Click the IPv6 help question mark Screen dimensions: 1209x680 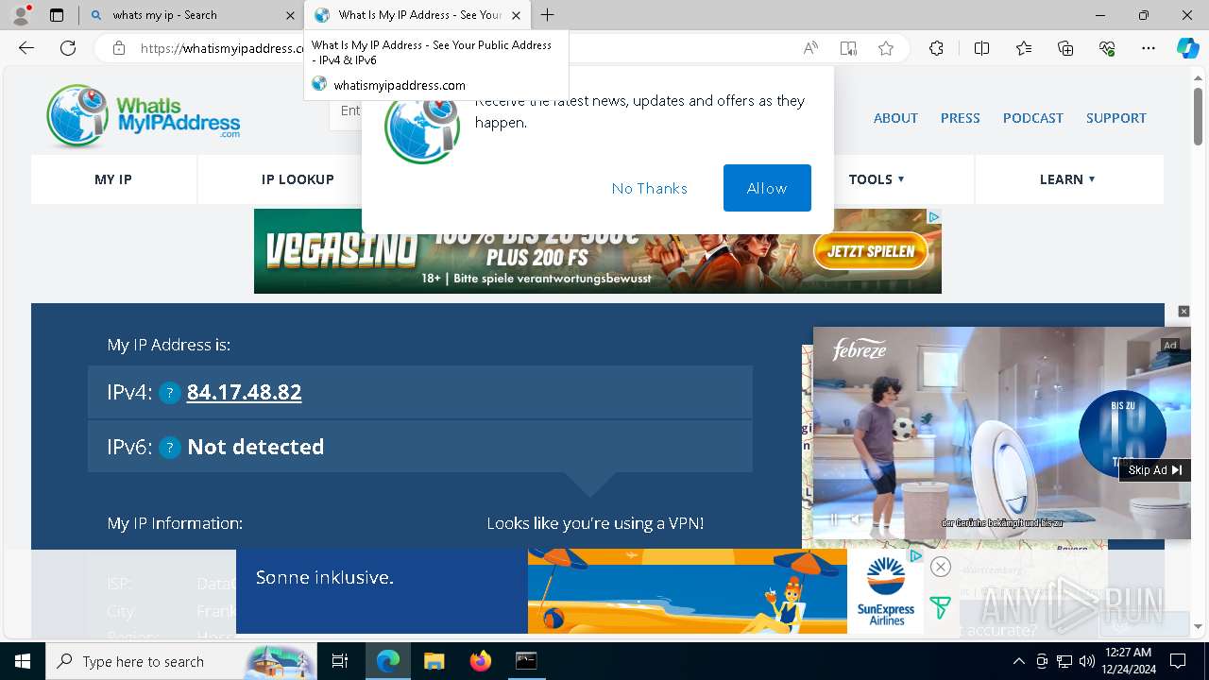coord(169,448)
